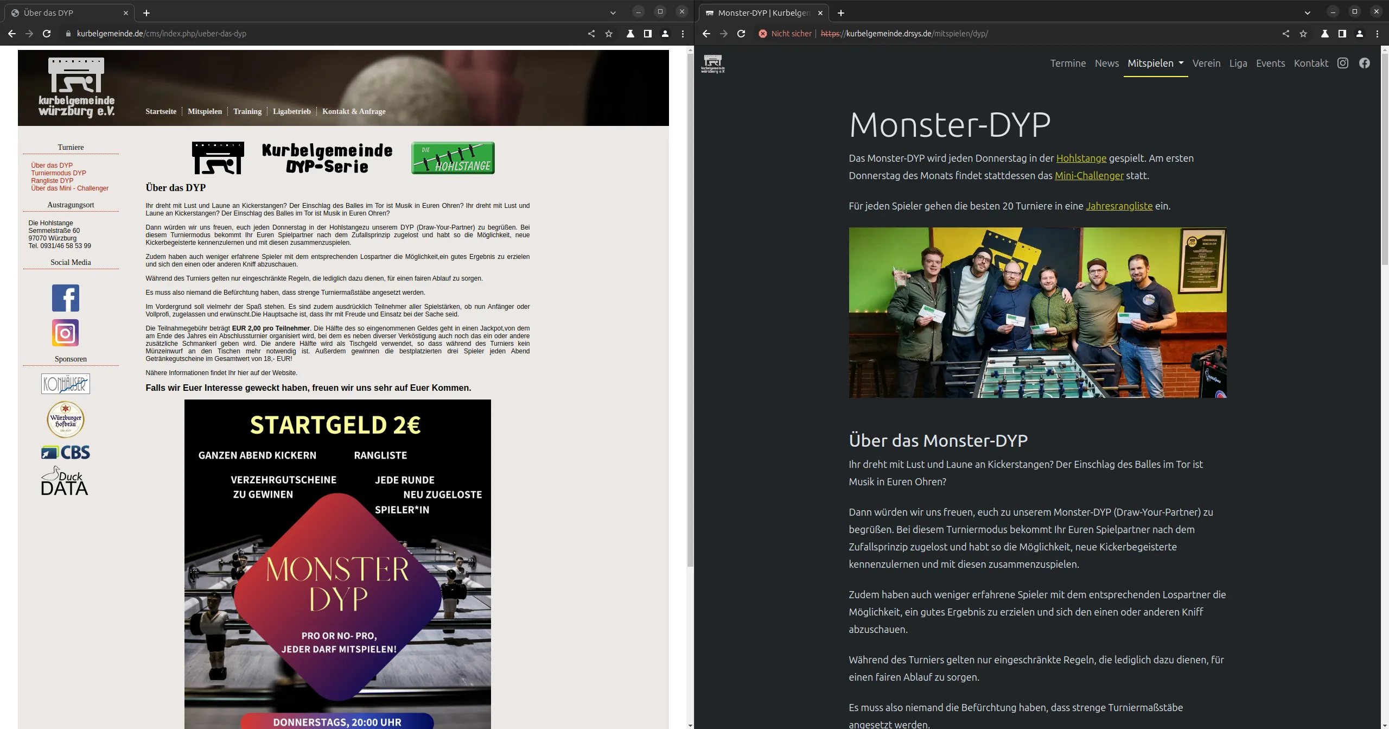Click the Nicht sicher security indicator
The height and width of the screenshot is (729, 1389).
point(785,34)
